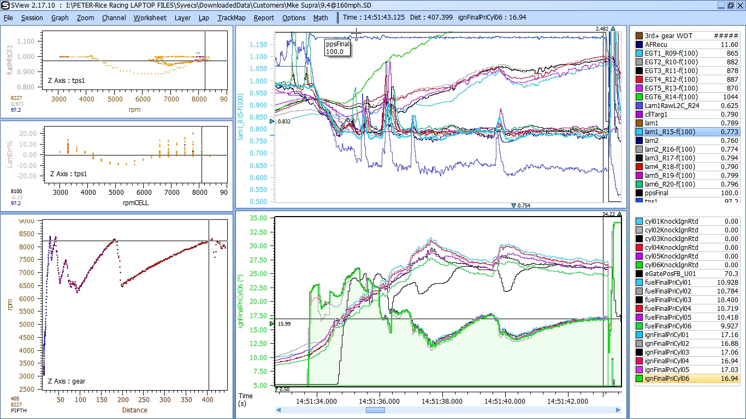
Task: Click the SView application icon in title bar
Action: [x=5, y=5]
